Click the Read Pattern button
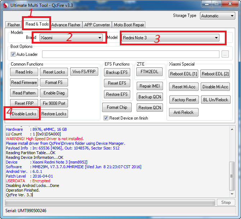 (x=24, y=93)
